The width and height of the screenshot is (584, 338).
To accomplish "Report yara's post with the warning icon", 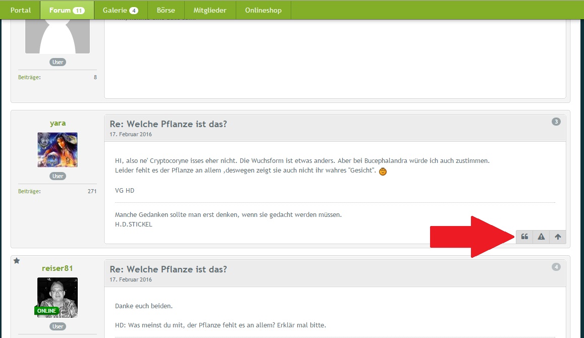I will point(541,237).
